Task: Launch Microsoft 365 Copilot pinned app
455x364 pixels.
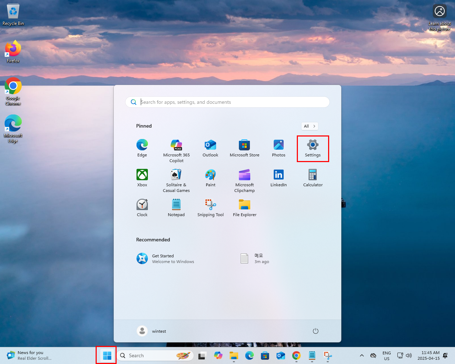Action: click(176, 151)
